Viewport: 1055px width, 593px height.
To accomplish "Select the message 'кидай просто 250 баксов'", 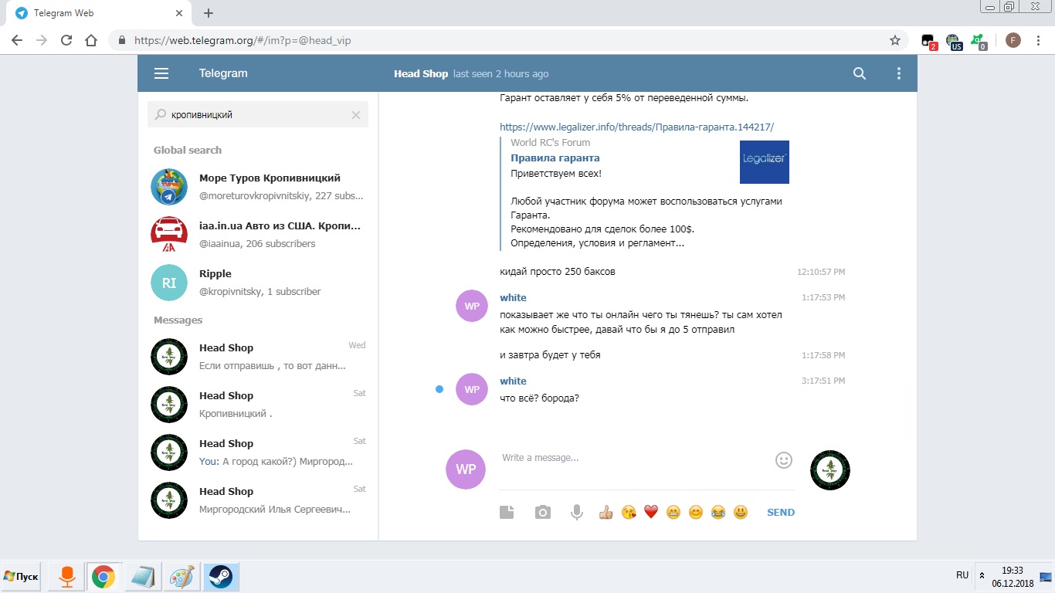I will click(558, 271).
